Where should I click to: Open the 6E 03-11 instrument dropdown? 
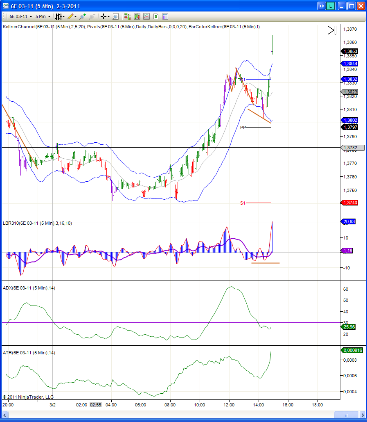20,16
